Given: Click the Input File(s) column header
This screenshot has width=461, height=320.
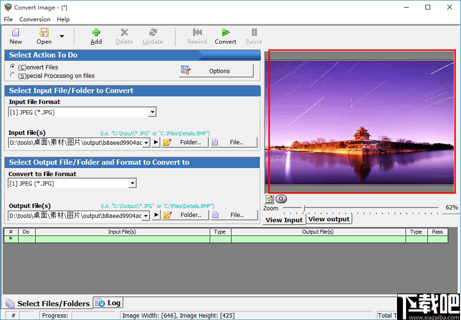Looking at the screenshot, I should click(122, 232).
